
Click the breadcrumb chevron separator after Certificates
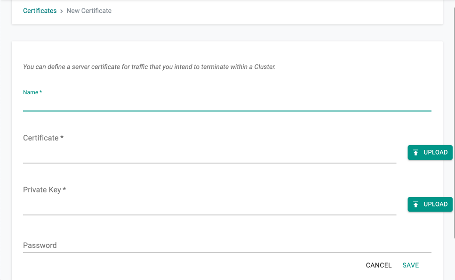click(62, 11)
